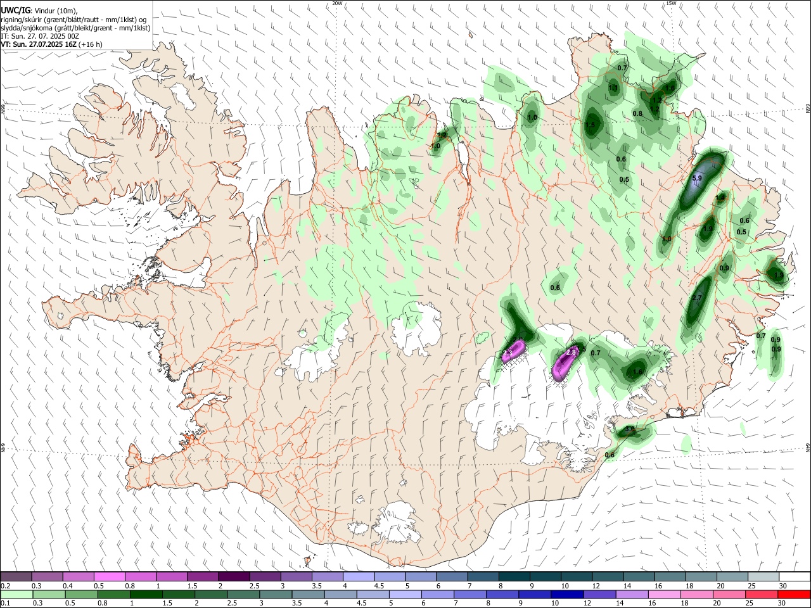Click the initial time line 'IT: Sun. 27. 07. 2025 00Z'
The image size is (811, 608).
(40, 37)
